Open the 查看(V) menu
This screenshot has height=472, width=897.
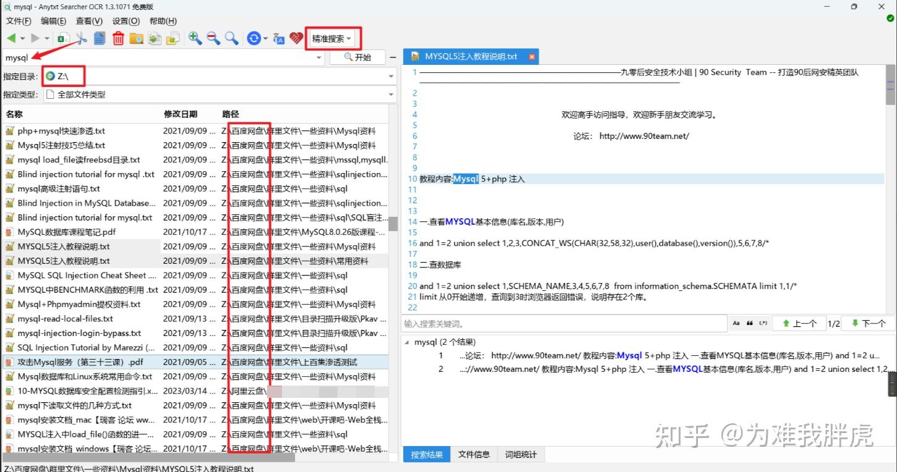click(88, 20)
